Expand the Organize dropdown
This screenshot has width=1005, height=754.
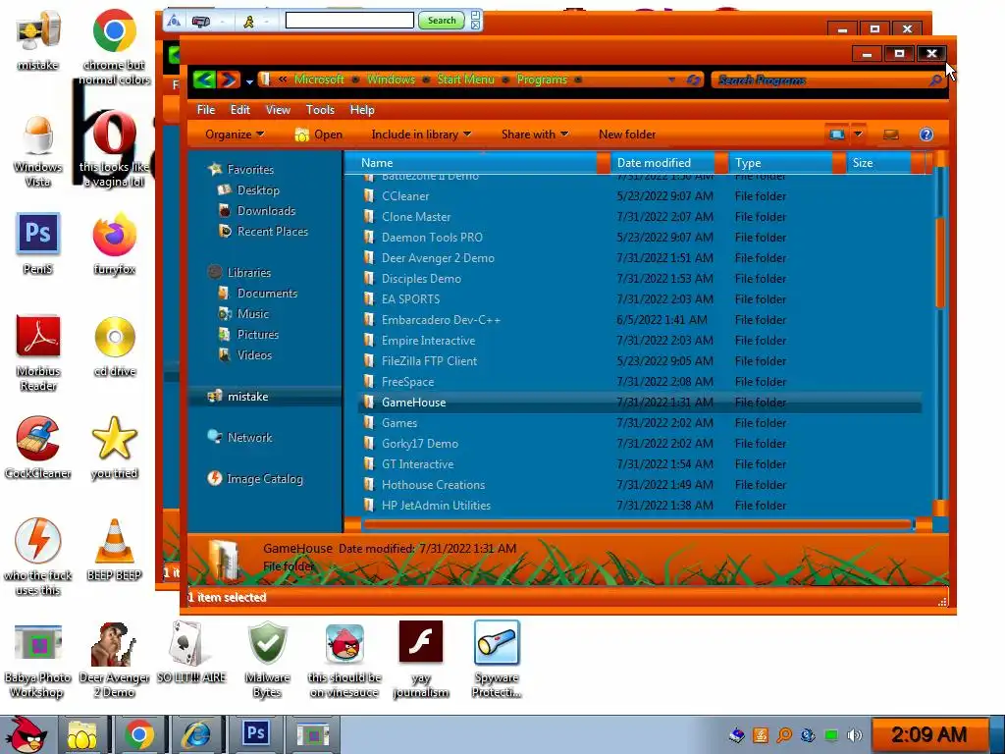[235, 135]
